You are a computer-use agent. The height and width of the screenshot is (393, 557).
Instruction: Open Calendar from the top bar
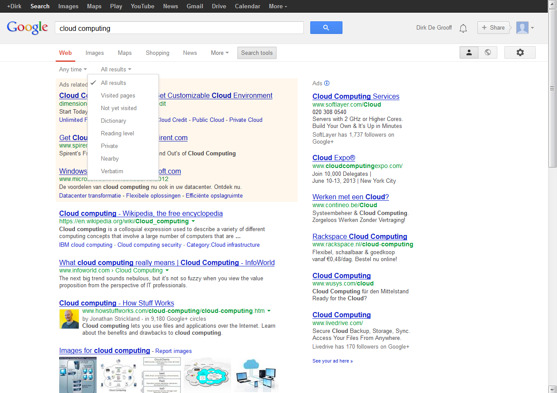click(x=248, y=6)
